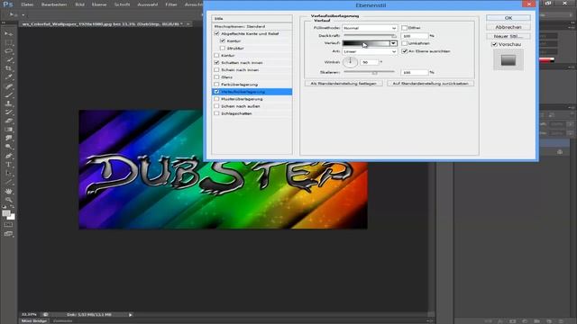Open the gradient picker dropdown arrow

pyautogui.click(x=393, y=43)
